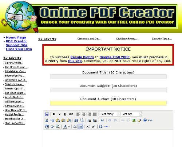Open the Font size dropdown
The width and height of the screenshot is (182, 147).
pyautogui.click(x=131, y=114)
